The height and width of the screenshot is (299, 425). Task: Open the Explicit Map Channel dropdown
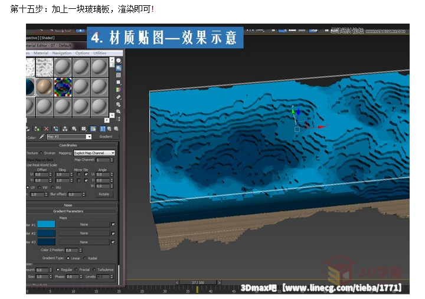click(x=94, y=153)
